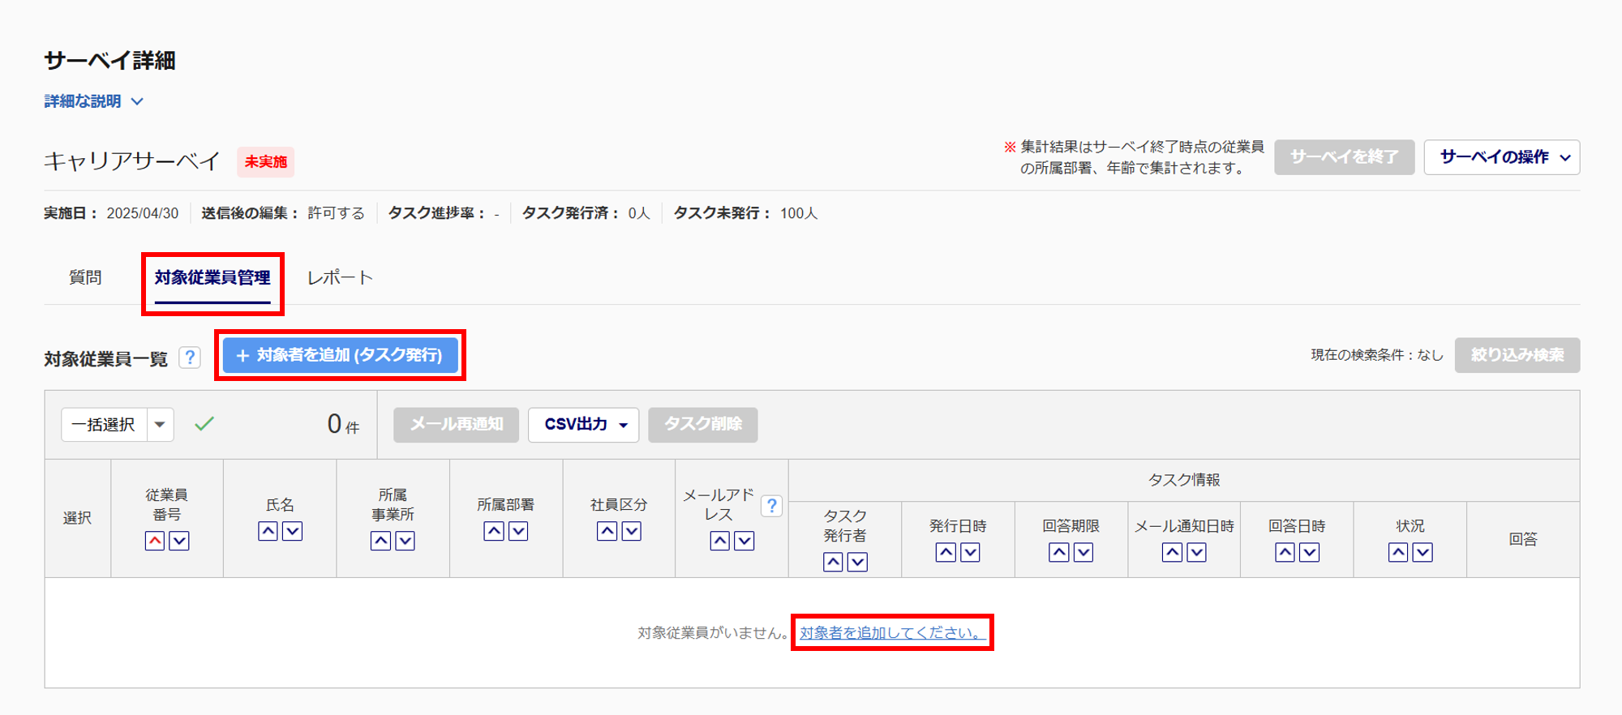Sort 従業員番号 ascending with up arrow

pyautogui.click(x=155, y=541)
